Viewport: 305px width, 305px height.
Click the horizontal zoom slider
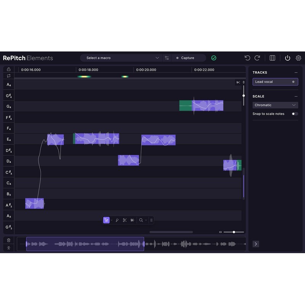pyautogui.click(x=233, y=232)
